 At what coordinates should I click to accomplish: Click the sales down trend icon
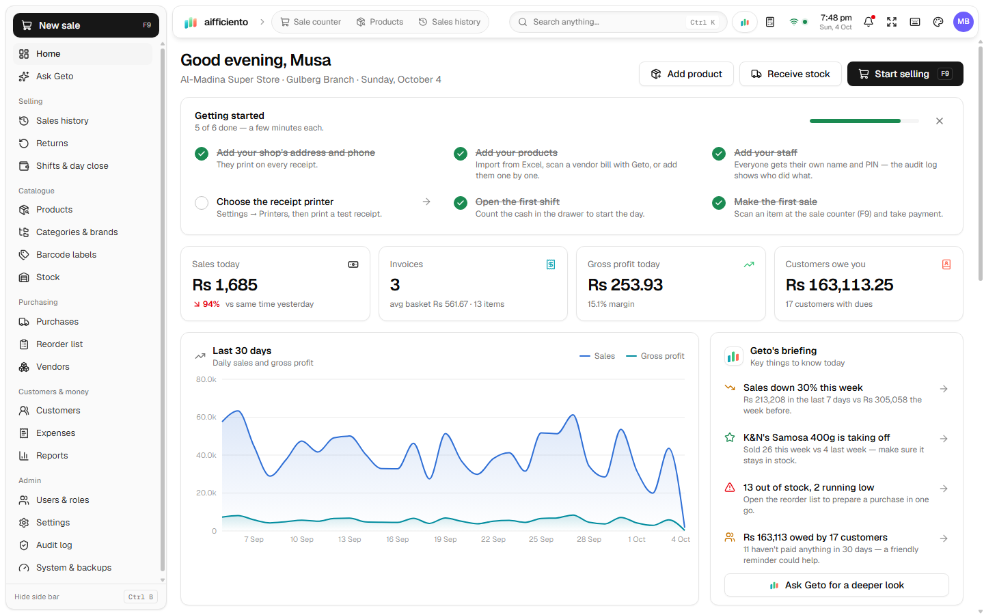point(730,388)
